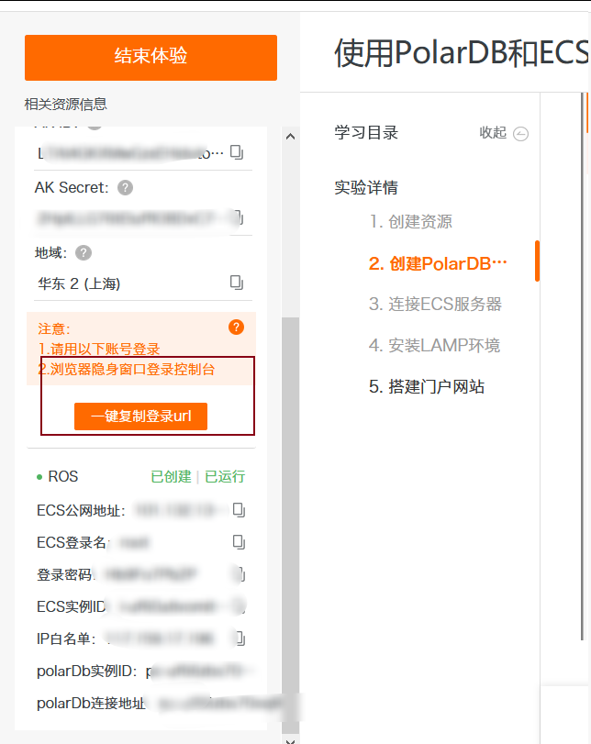Click the resource panel scroll-up arrow
The width and height of the screenshot is (591, 744).
click(x=291, y=137)
